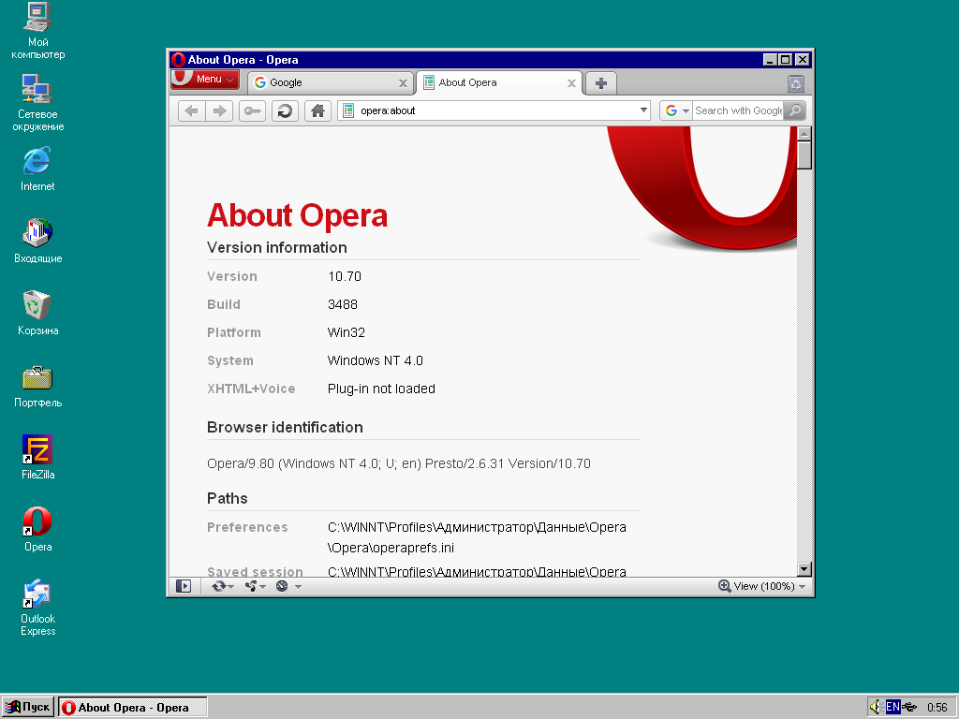Open the Пуск start button

27,708
